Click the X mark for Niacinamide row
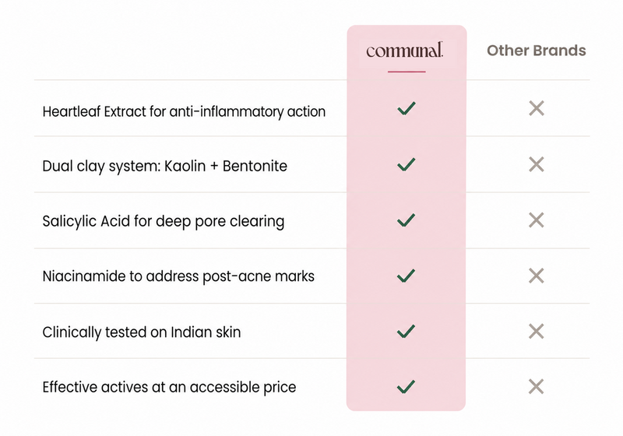The width and height of the screenshot is (623, 436). pos(537,276)
